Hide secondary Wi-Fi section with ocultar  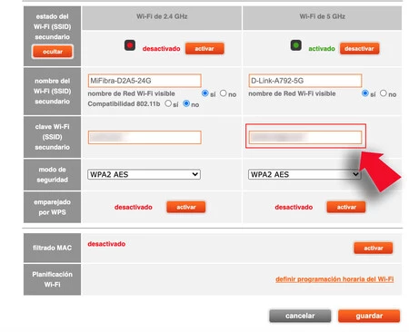pos(53,52)
